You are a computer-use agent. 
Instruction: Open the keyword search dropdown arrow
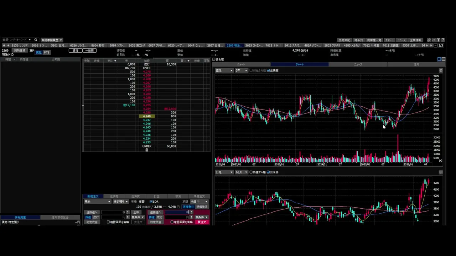click(x=30, y=40)
